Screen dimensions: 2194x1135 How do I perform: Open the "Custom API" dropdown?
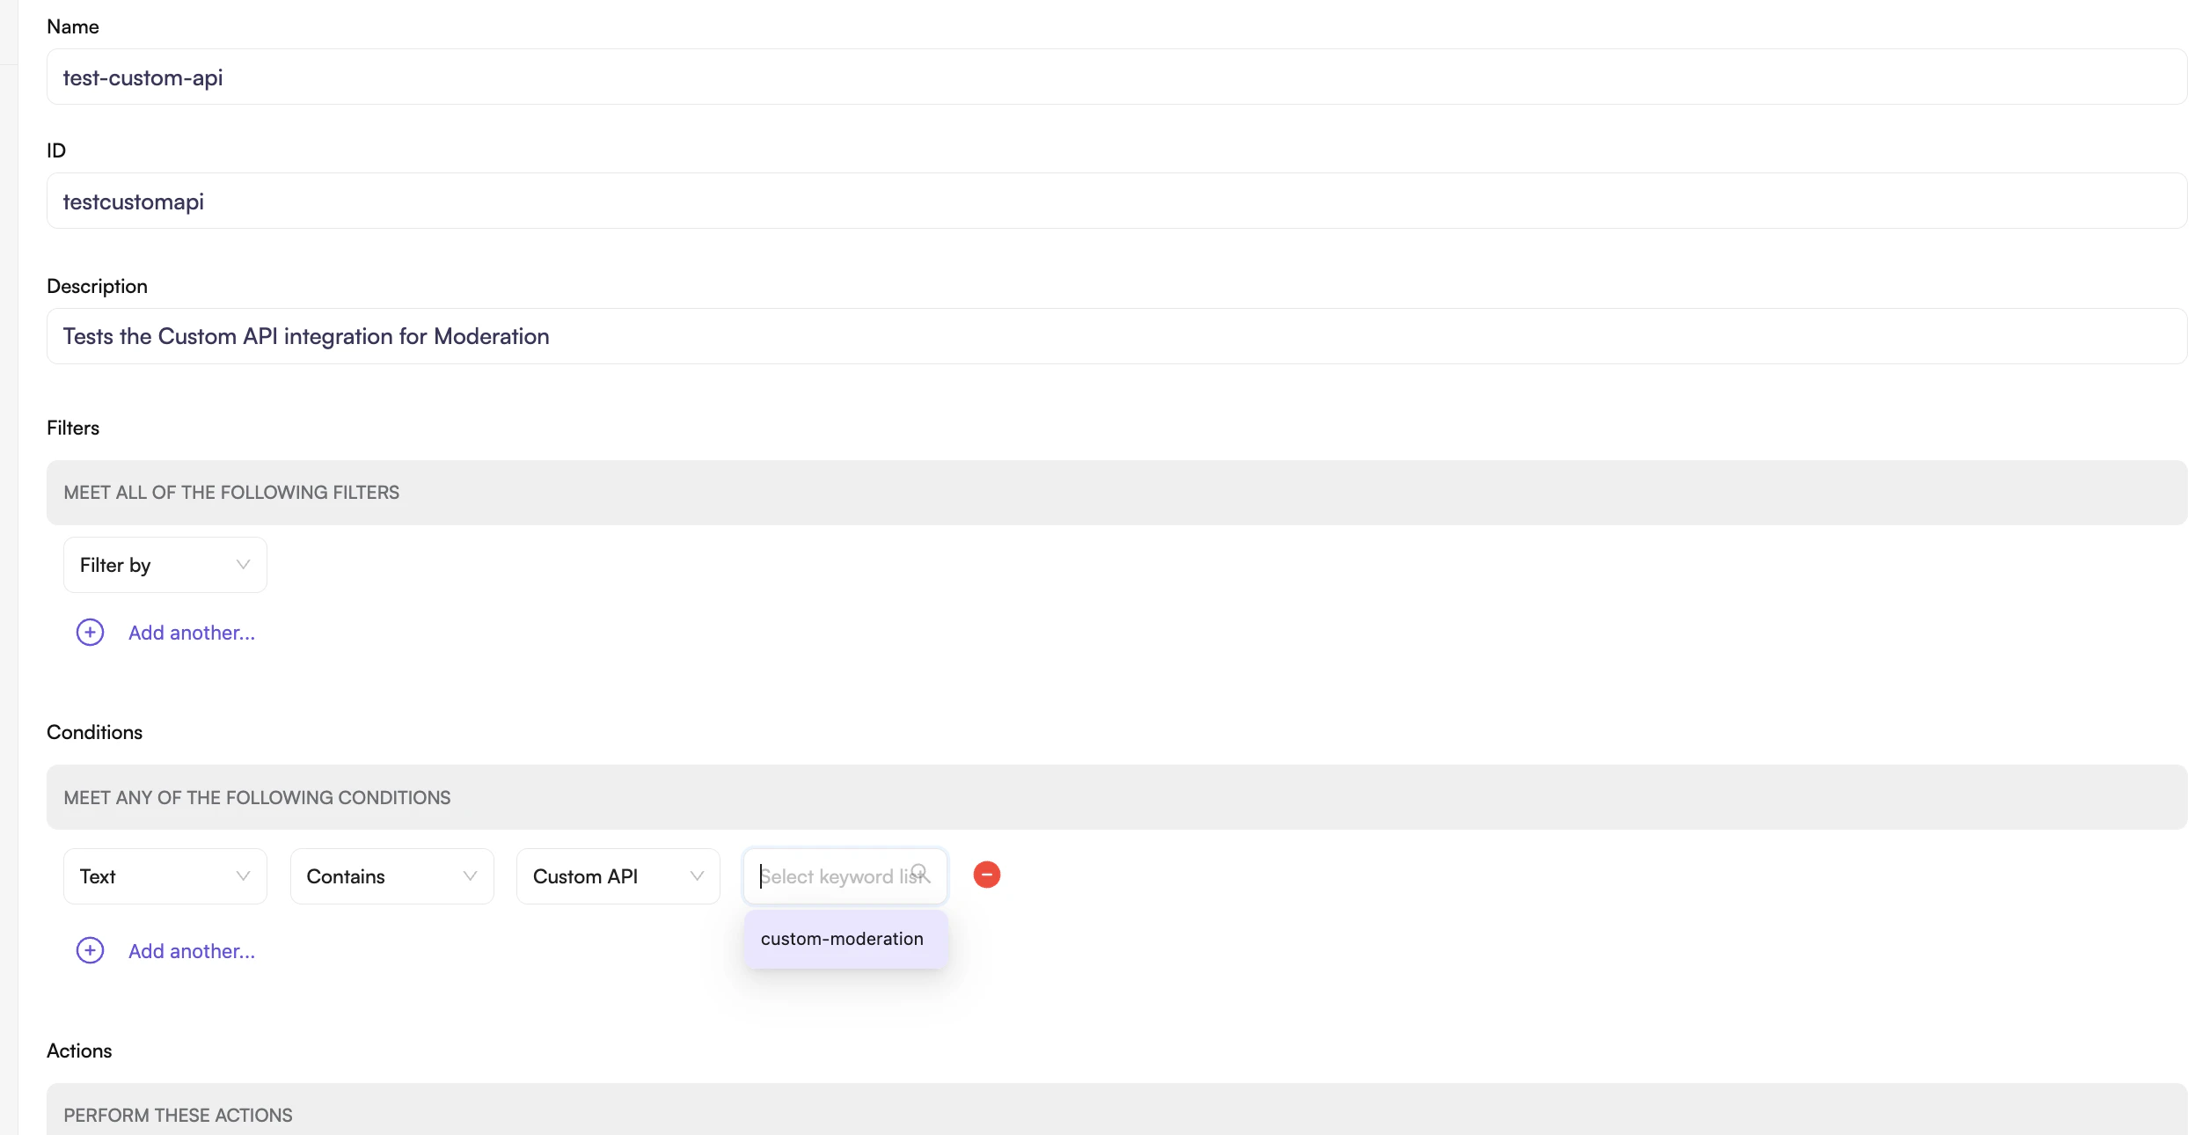(618, 875)
